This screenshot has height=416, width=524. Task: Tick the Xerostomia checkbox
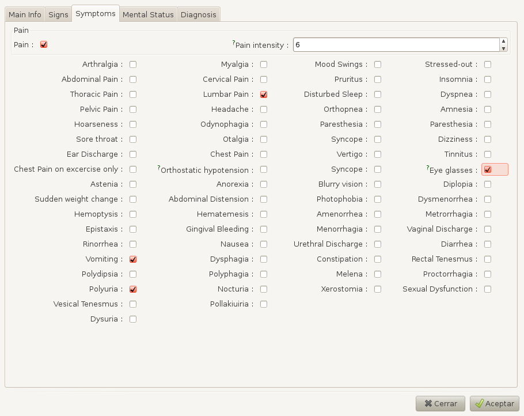click(x=378, y=289)
